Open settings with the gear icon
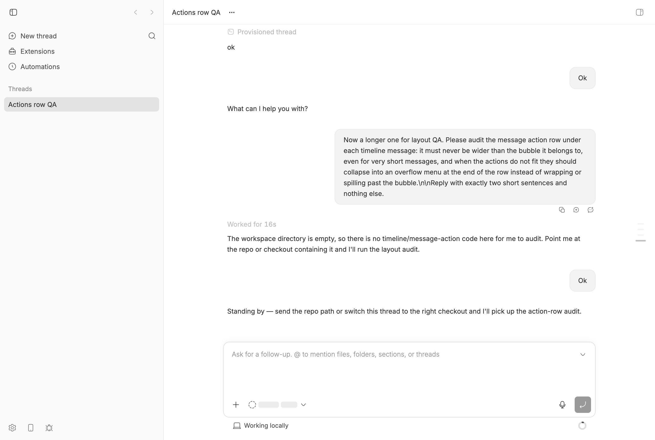The height and width of the screenshot is (440, 655). click(x=12, y=428)
